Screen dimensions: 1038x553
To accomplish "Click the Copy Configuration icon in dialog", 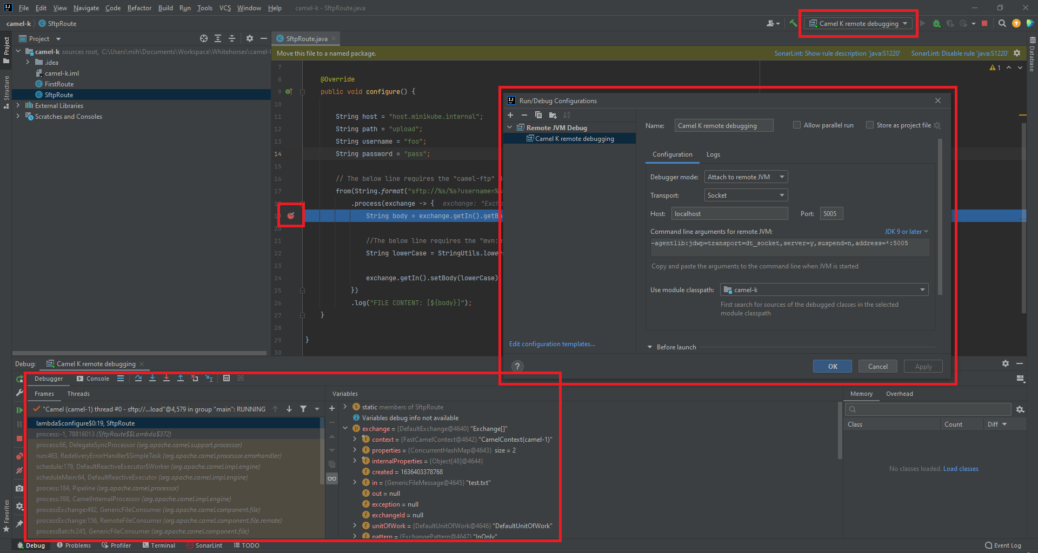I will point(538,115).
